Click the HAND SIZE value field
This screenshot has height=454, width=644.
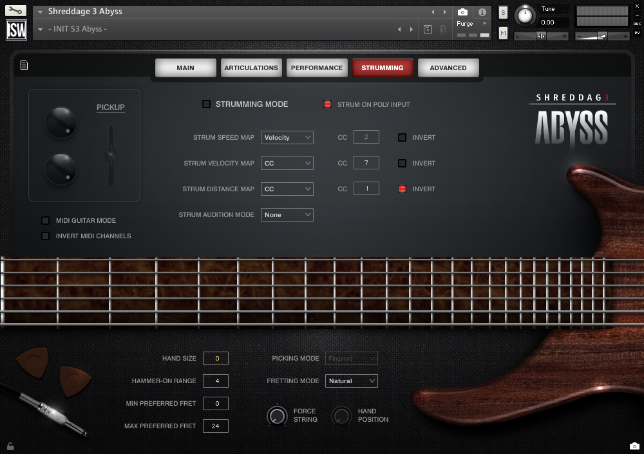click(215, 358)
